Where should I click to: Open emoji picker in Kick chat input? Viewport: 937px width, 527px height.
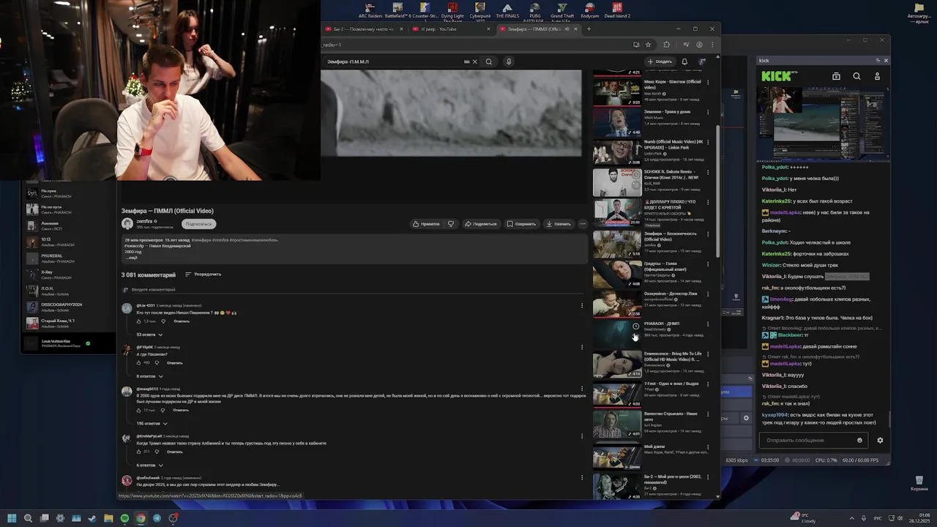[859, 441]
